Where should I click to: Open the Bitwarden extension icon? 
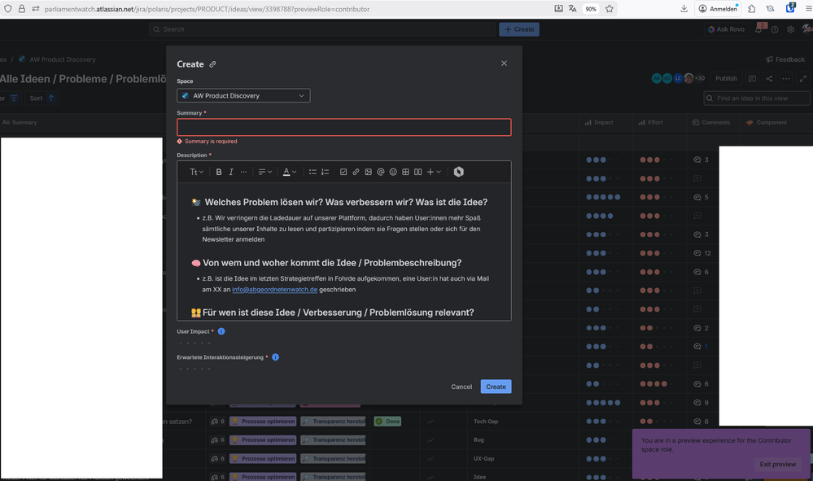pyautogui.click(x=790, y=8)
